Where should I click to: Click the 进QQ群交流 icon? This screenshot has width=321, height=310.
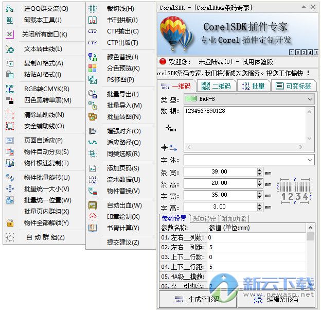click(10, 9)
